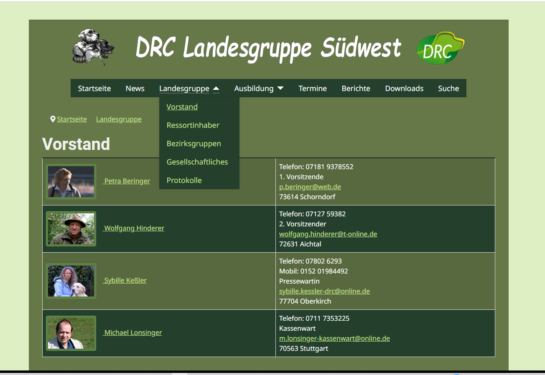Click the text Telefon: 0711 7353225
545x375 pixels.
(314, 319)
